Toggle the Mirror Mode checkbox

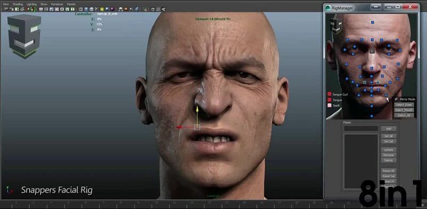(396, 99)
